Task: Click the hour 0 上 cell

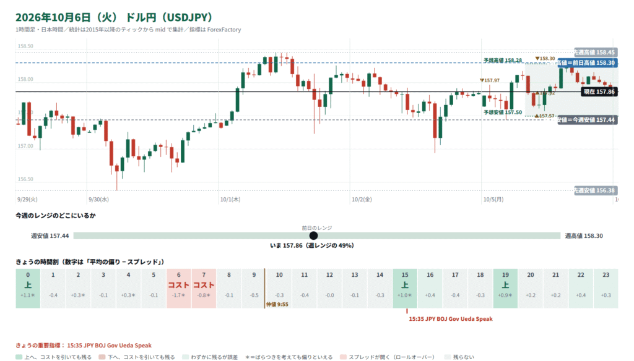Action: click(28, 288)
